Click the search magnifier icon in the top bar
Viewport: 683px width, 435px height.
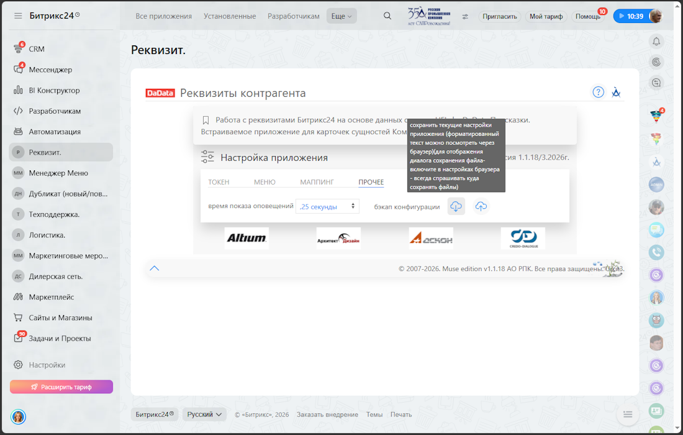point(387,16)
